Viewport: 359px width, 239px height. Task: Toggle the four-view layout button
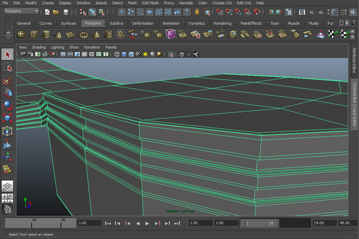click(x=7, y=198)
